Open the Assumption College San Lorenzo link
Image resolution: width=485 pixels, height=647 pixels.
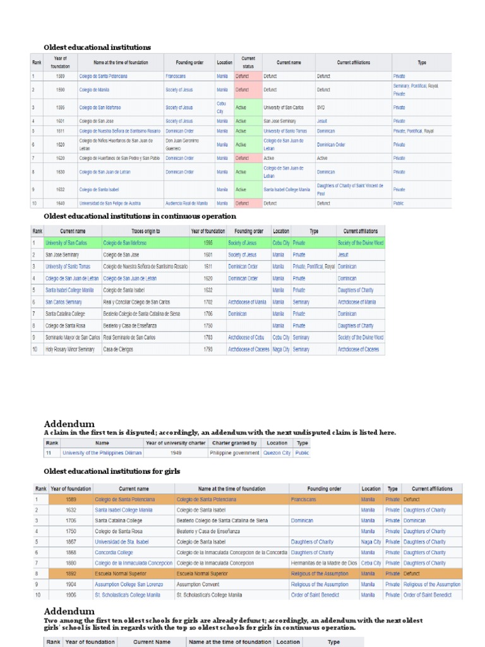[x=129, y=584]
